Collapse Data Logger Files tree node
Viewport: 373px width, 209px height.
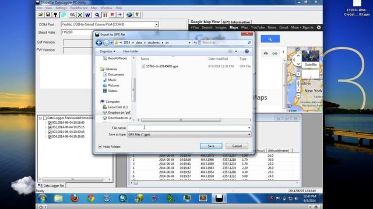[40, 118]
